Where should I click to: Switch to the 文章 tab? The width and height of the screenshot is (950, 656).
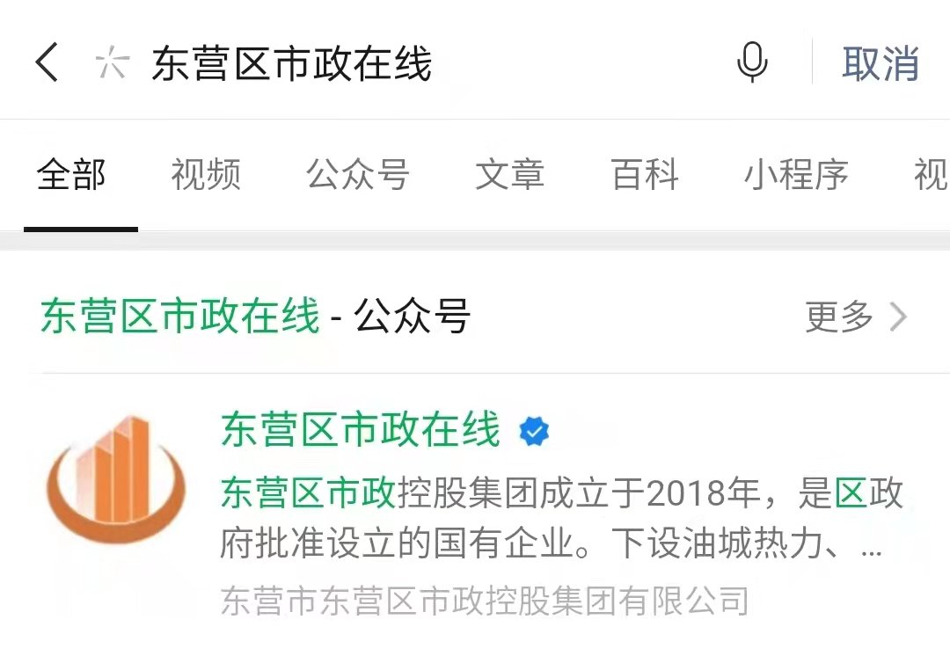pos(509,174)
